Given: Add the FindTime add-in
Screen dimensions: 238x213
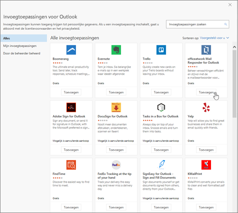Looking at the screenshot, I should pyautogui.click(x=71, y=208).
